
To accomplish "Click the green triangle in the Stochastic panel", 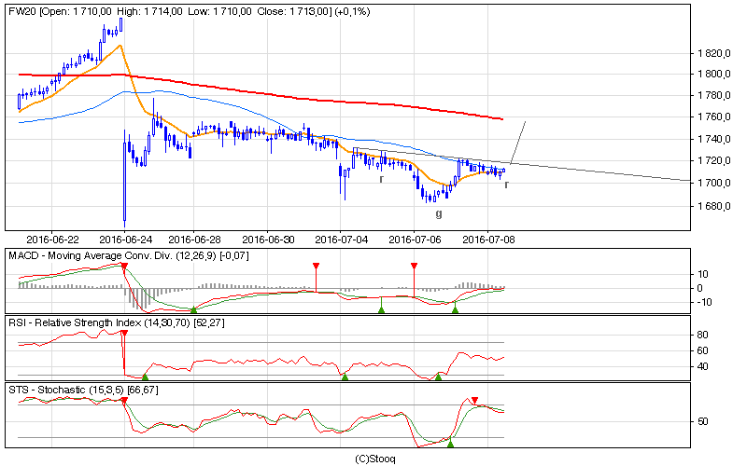I will click(451, 445).
